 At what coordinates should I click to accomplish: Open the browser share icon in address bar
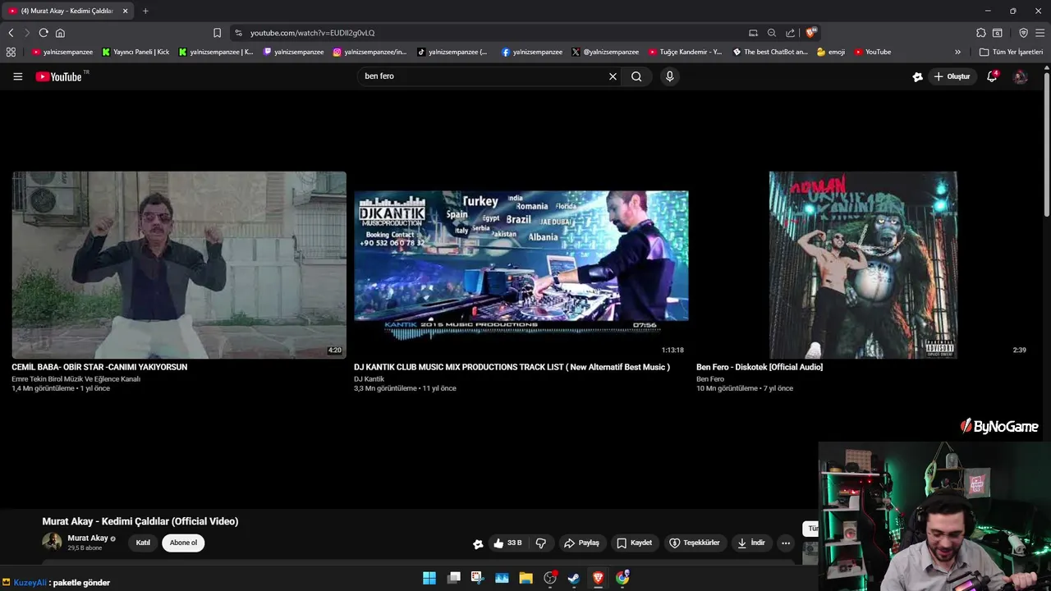[x=790, y=33]
